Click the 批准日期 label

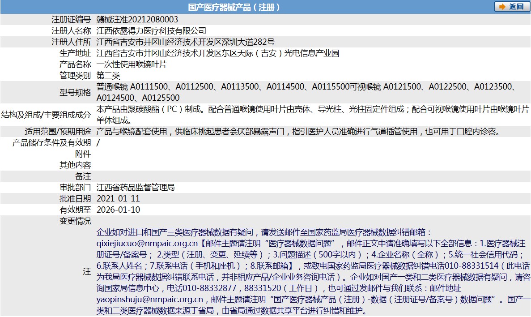[x=75, y=199]
